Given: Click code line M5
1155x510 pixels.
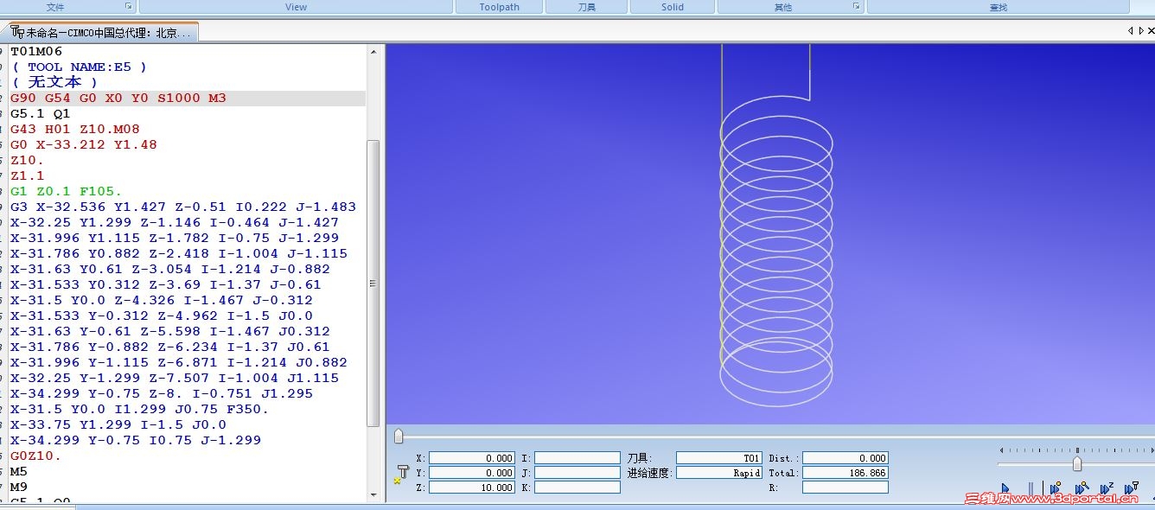Looking at the screenshot, I should click(19, 472).
